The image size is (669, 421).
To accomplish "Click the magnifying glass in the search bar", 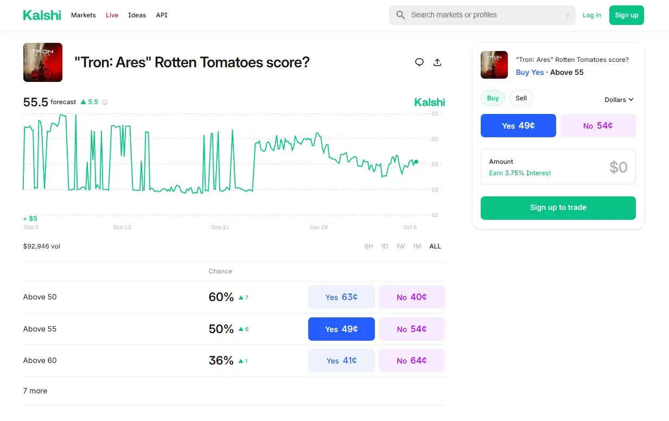I will [400, 15].
